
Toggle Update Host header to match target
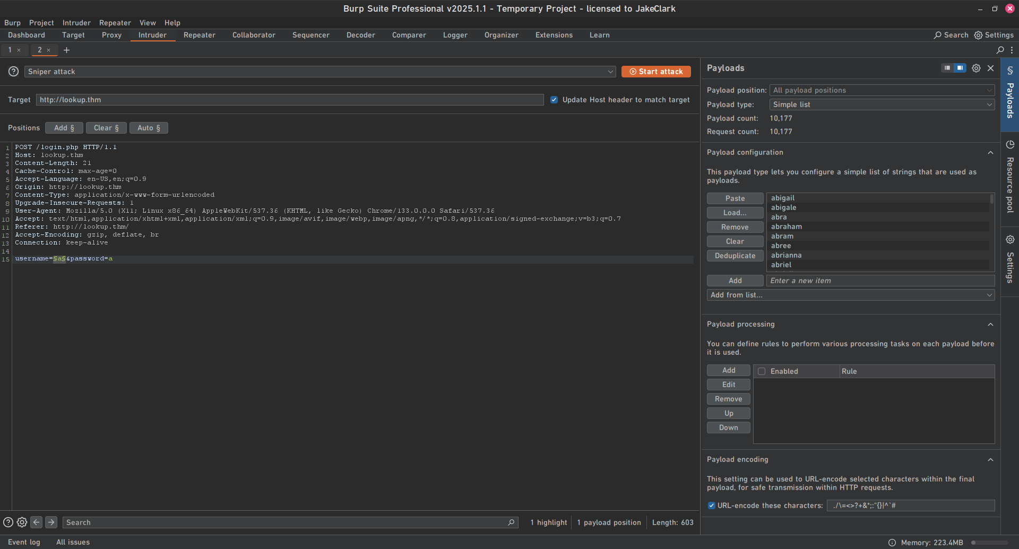pyautogui.click(x=554, y=100)
